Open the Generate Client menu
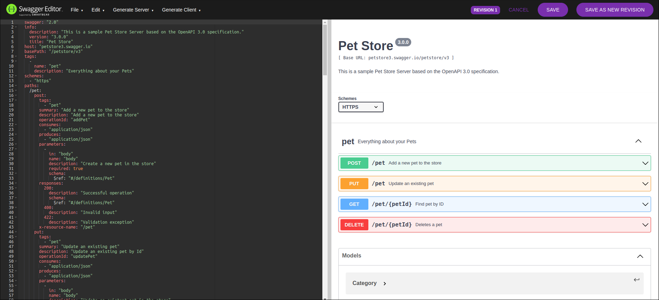The image size is (659, 300). pos(181,10)
